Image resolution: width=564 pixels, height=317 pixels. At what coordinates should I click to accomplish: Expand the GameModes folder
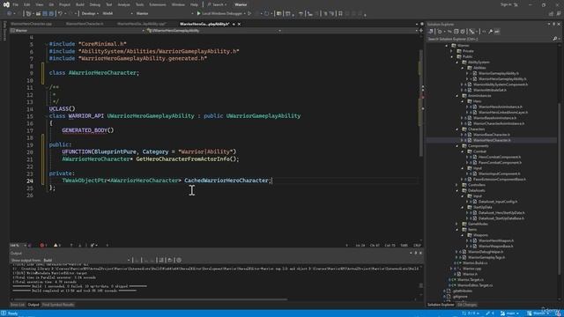pos(457,224)
